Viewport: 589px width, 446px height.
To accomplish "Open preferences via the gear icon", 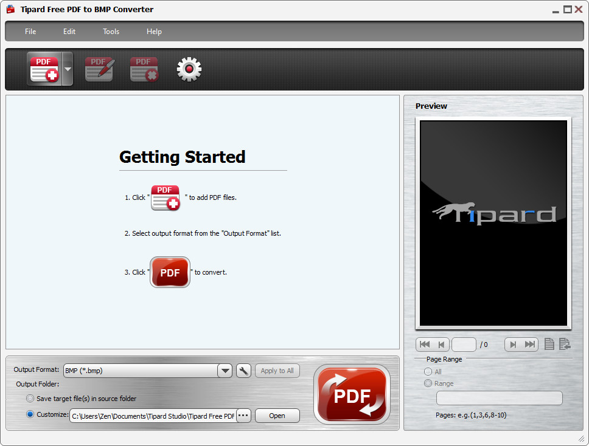I will (x=189, y=69).
